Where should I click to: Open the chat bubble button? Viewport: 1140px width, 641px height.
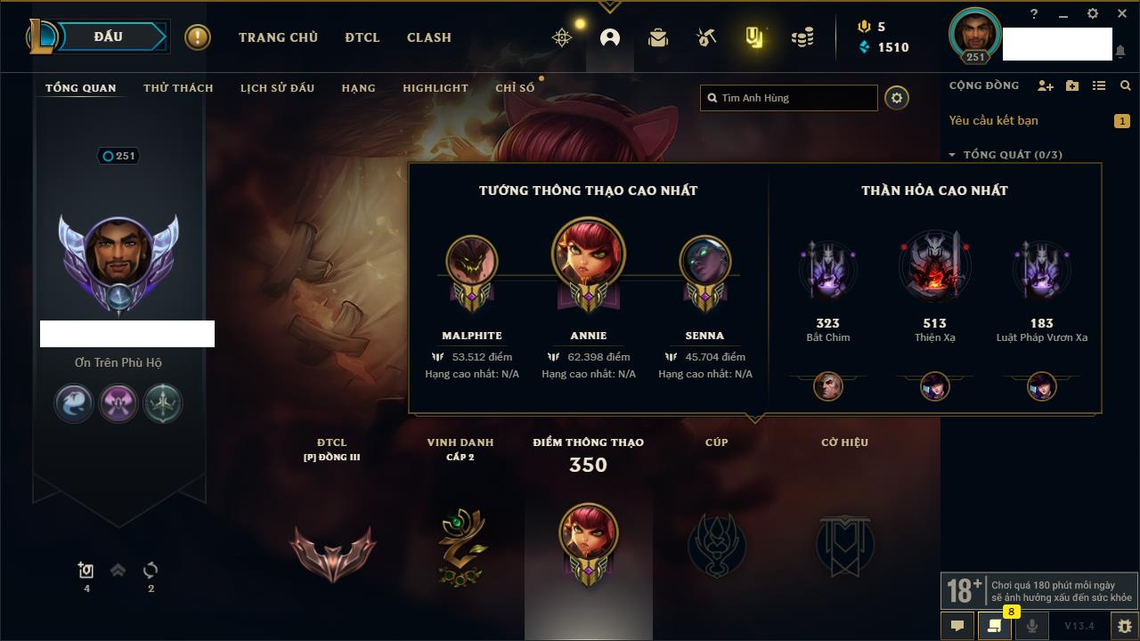click(x=957, y=626)
